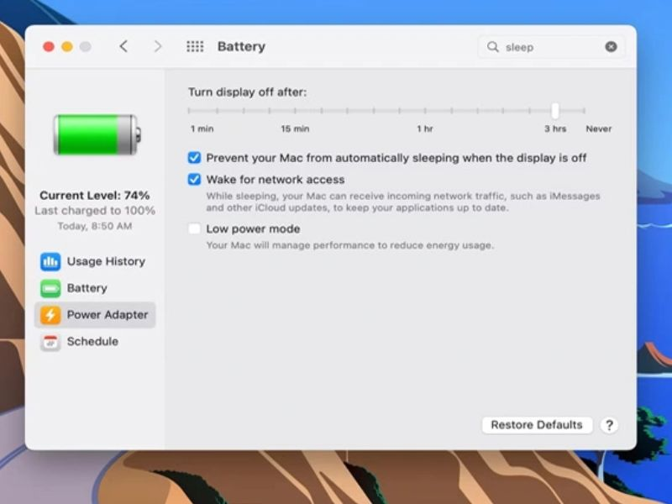Enable Low power mode checkbox
The width and height of the screenshot is (672, 504).
pos(194,228)
